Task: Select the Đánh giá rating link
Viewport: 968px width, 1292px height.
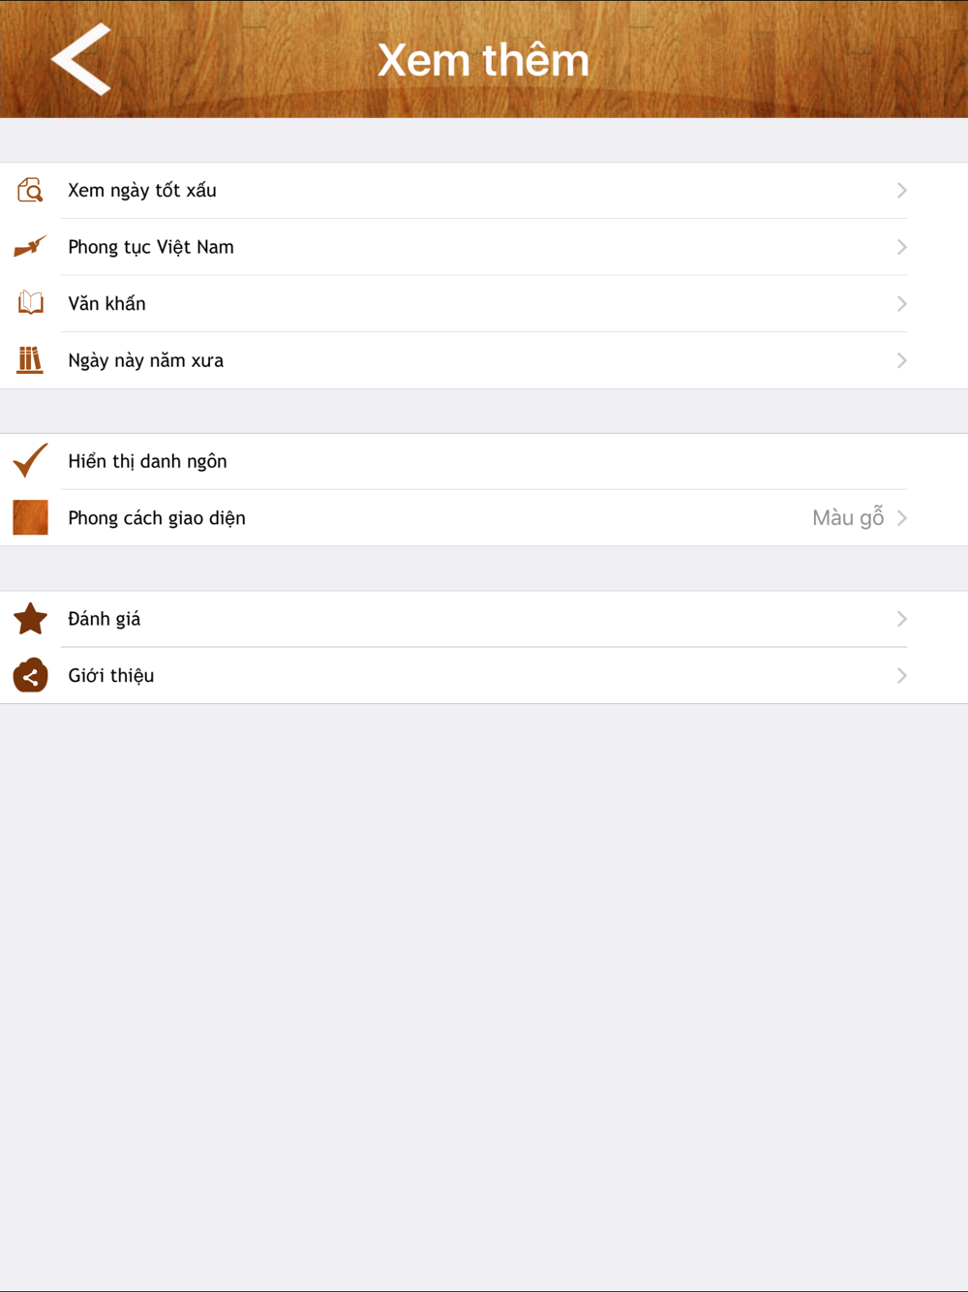Action: pyautogui.click(x=484, y=619)
